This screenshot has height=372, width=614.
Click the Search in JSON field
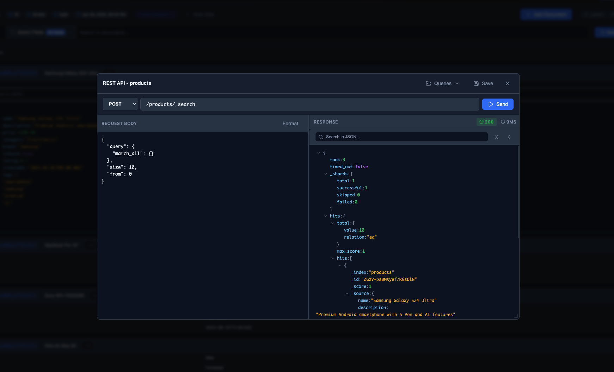pos(401,137)
